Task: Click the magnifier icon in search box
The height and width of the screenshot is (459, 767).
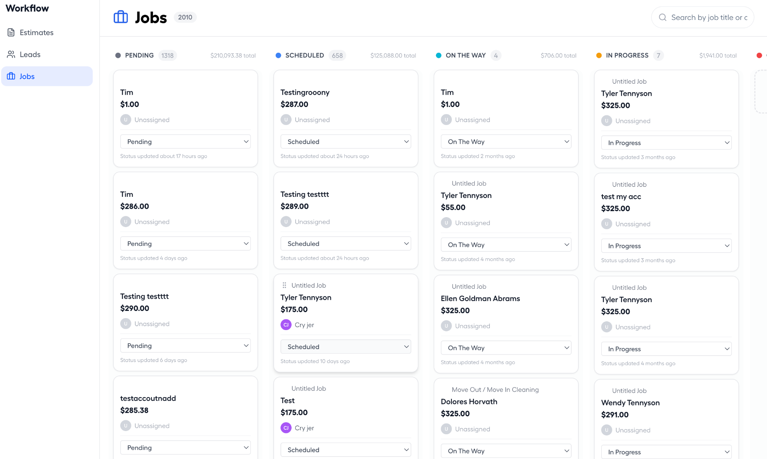Action: 663,17
